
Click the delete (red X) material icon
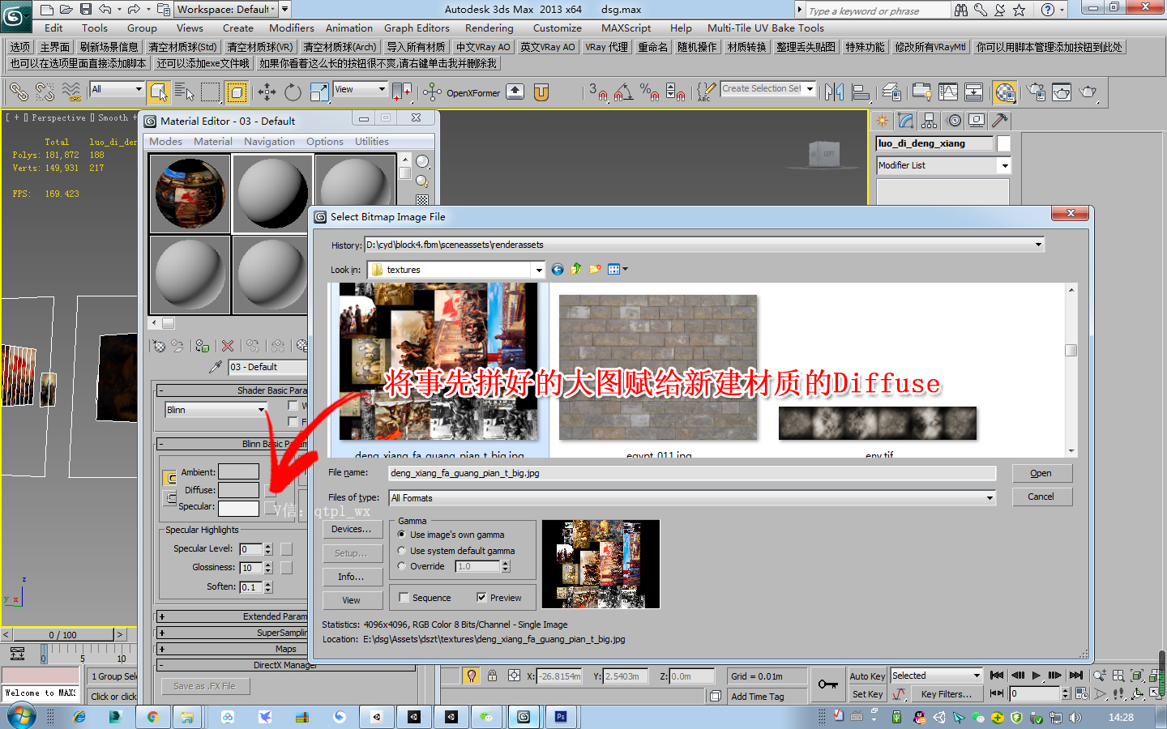coord(228,346)
